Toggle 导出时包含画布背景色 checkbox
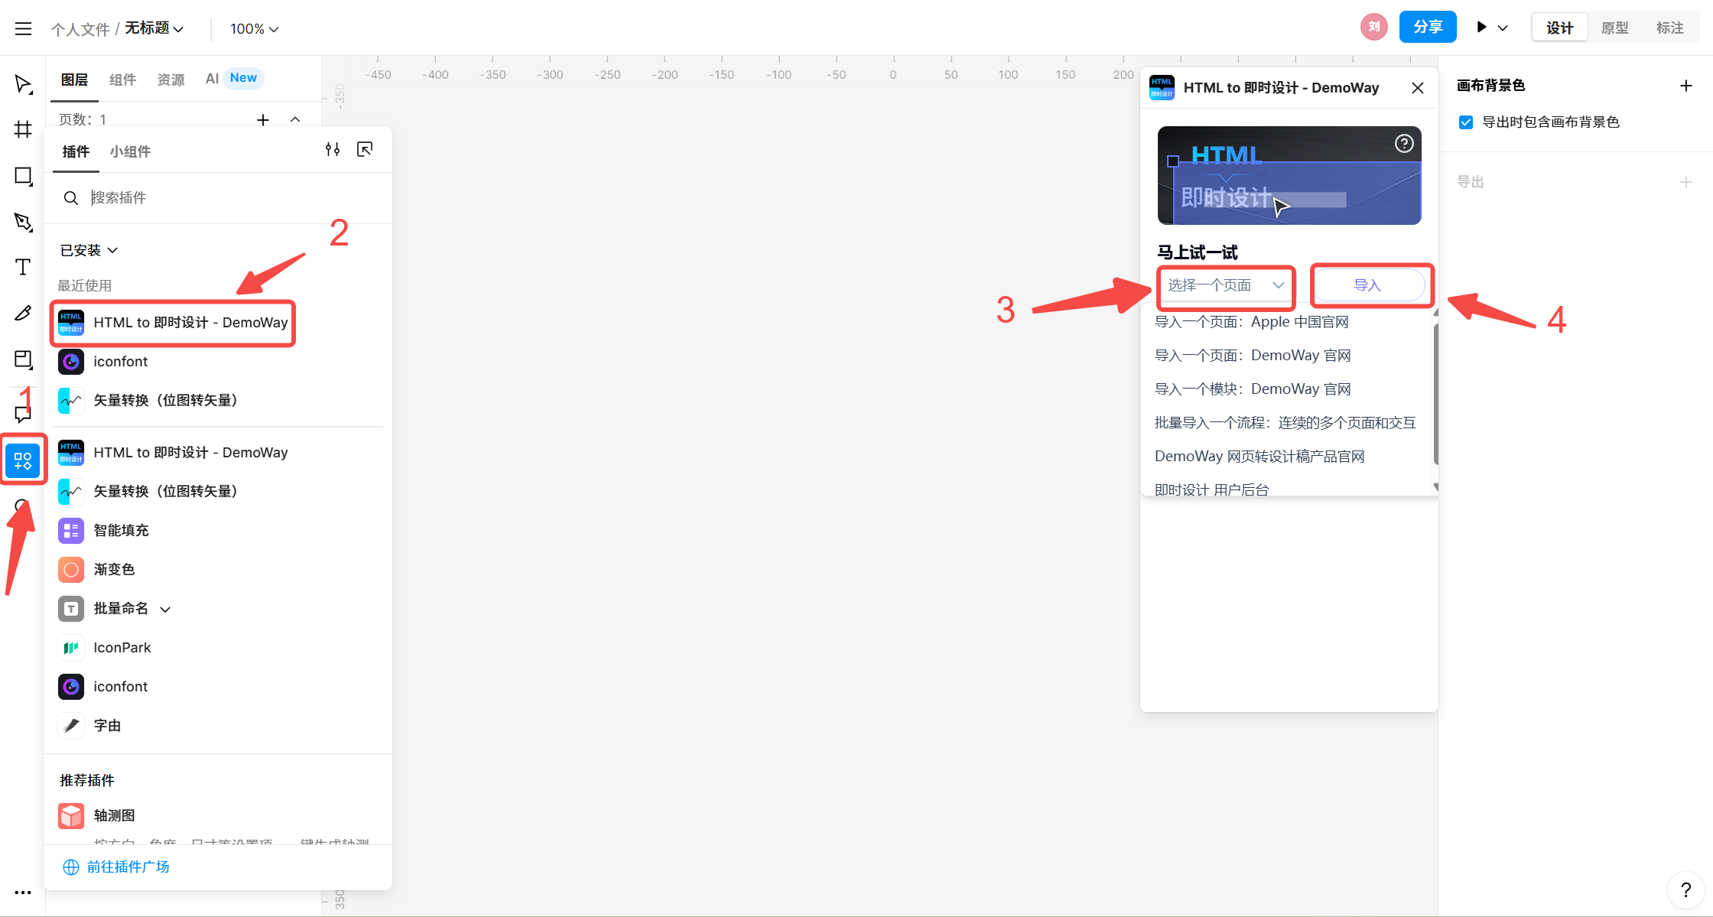The width and height of the screenshot is (1713, 917). (1466, 122)
